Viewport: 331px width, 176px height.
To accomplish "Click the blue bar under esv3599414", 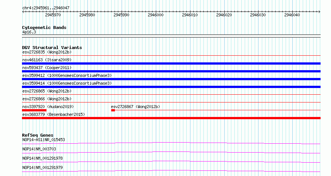I will [x=171, y=87].
